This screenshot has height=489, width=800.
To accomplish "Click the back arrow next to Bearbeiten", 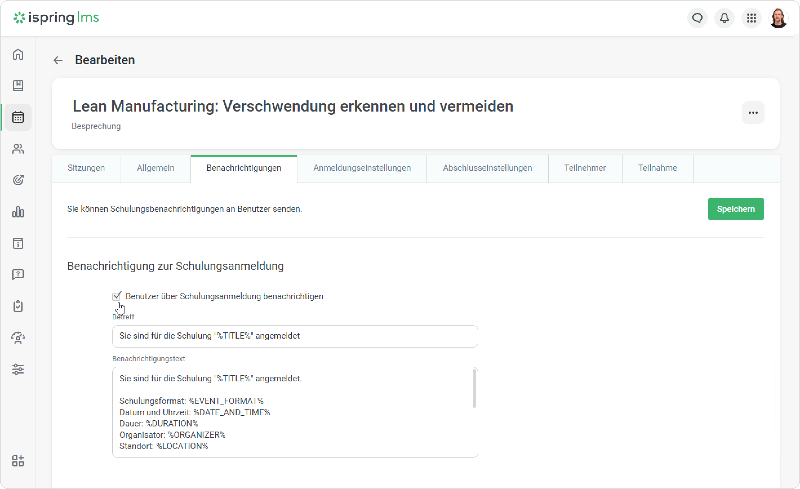I will point(58,60).
